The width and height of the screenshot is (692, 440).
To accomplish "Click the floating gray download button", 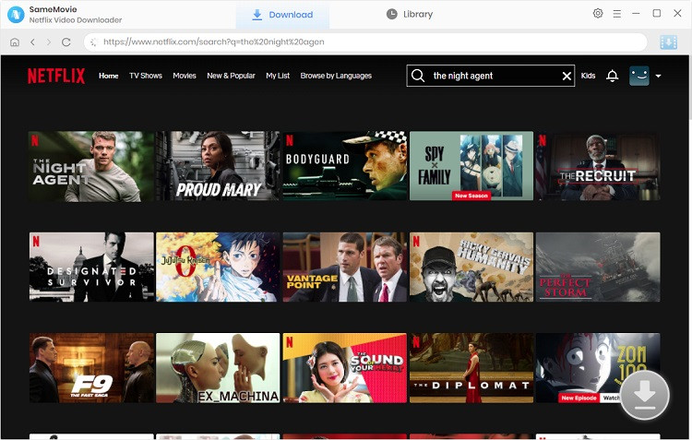I will pos(645,395).
